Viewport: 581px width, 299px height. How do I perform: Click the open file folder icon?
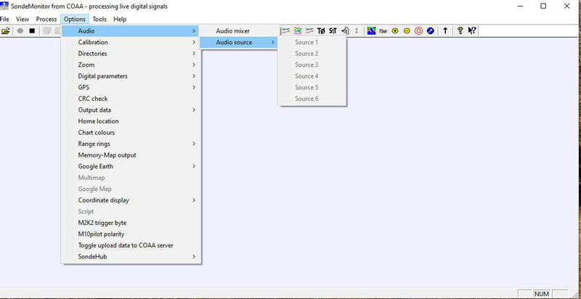(5, 31)
